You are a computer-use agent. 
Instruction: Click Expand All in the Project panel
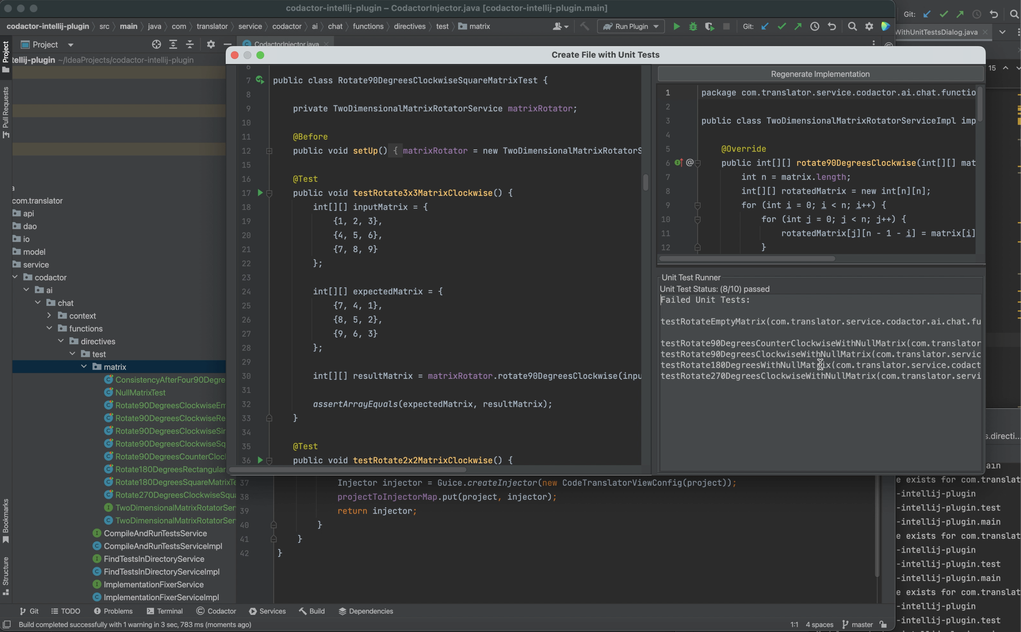173,44
